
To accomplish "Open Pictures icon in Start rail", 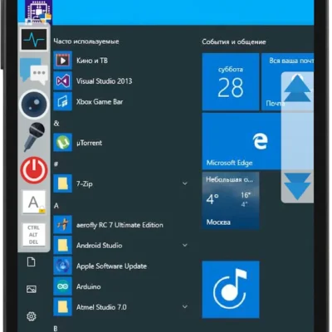I will (32, 289).
